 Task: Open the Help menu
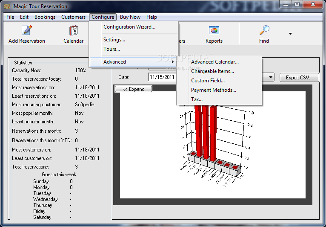(152, 17)
